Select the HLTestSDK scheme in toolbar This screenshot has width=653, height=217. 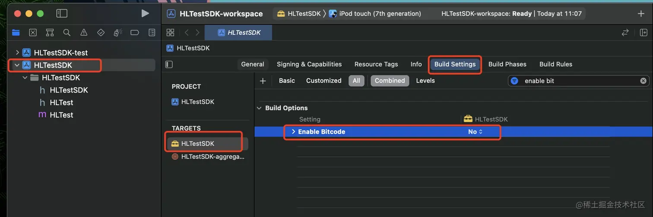(x=299, y=13)
